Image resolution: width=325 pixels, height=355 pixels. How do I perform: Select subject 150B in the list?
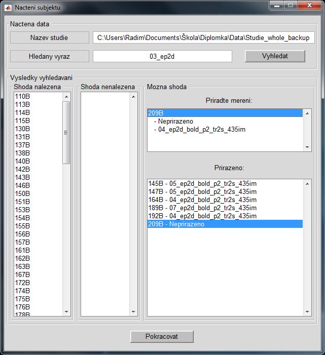[x=38, y=193]
